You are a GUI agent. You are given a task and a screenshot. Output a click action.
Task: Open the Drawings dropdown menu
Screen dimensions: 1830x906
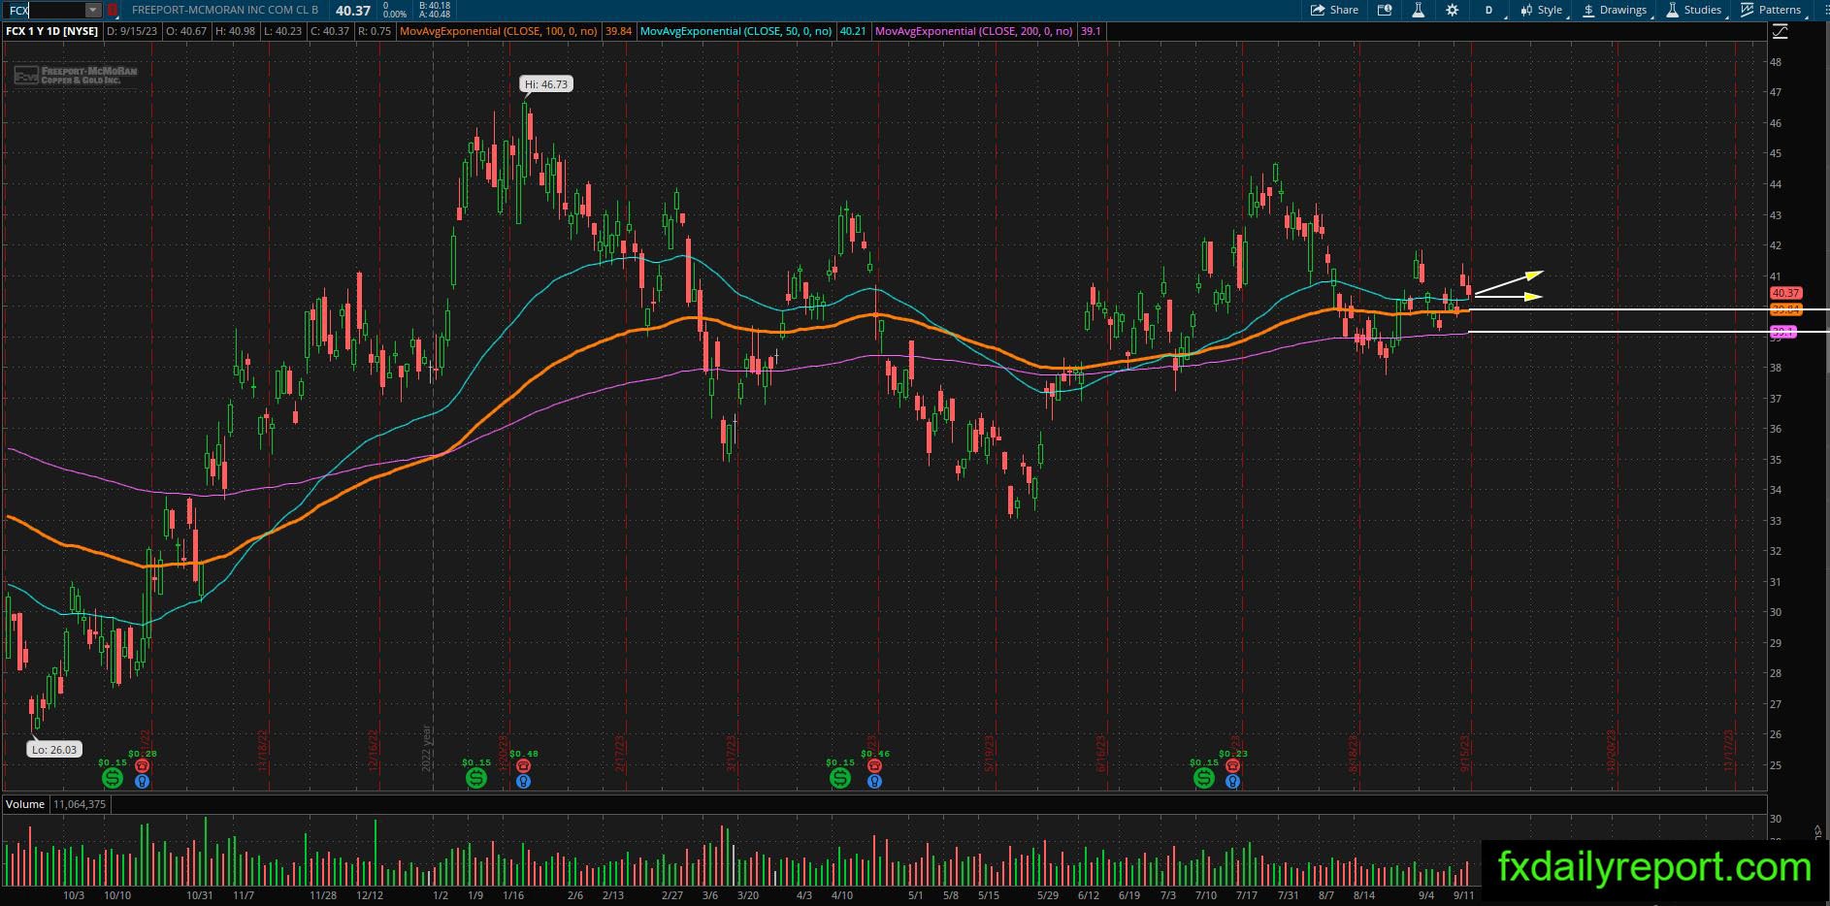1616,10
